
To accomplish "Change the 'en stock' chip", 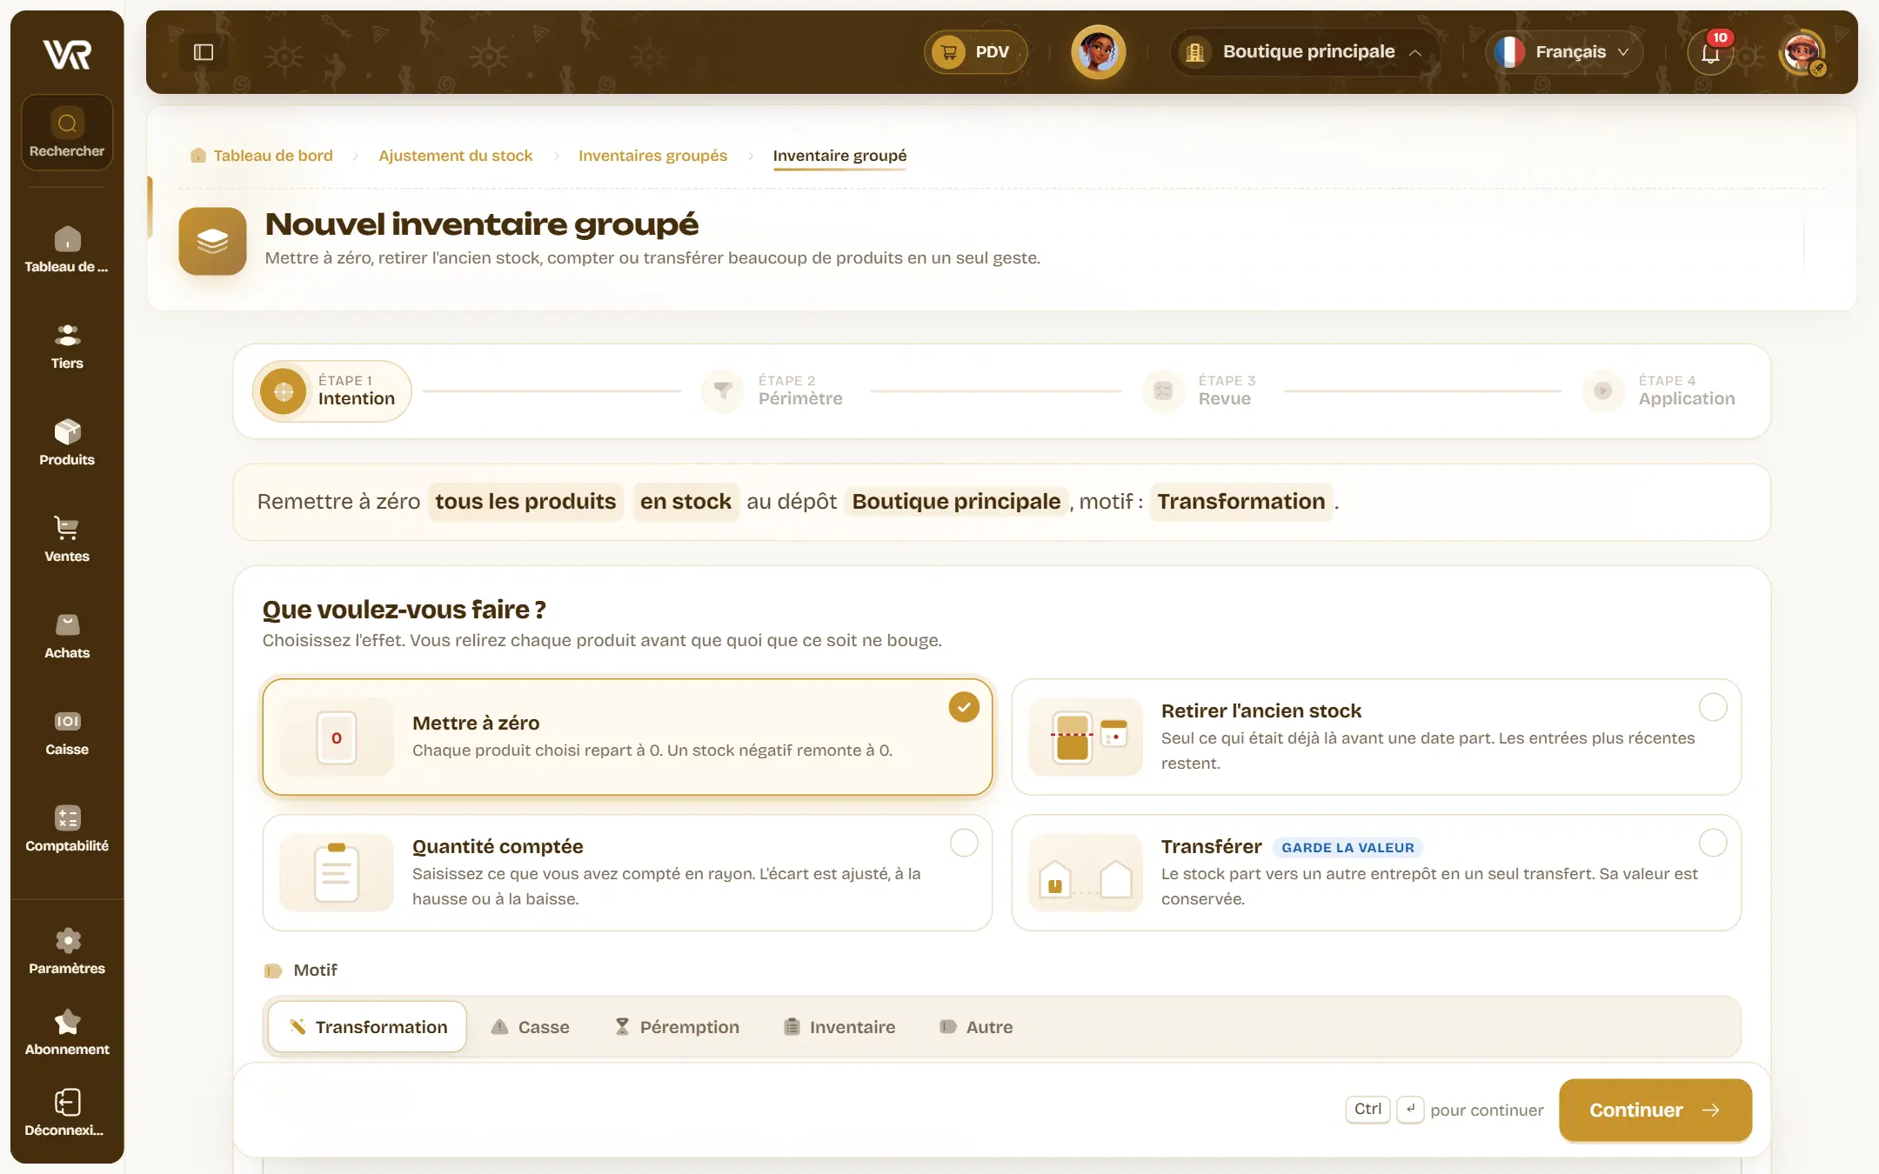I will 685,502.
